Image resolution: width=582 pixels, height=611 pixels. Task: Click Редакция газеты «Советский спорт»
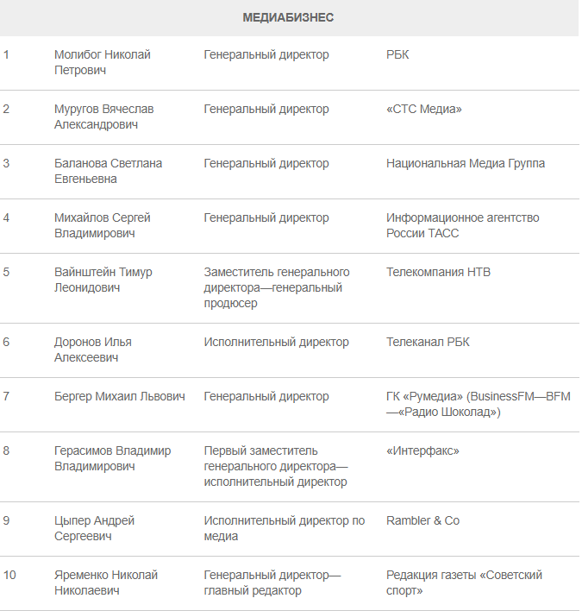click(x=464, y=583)
